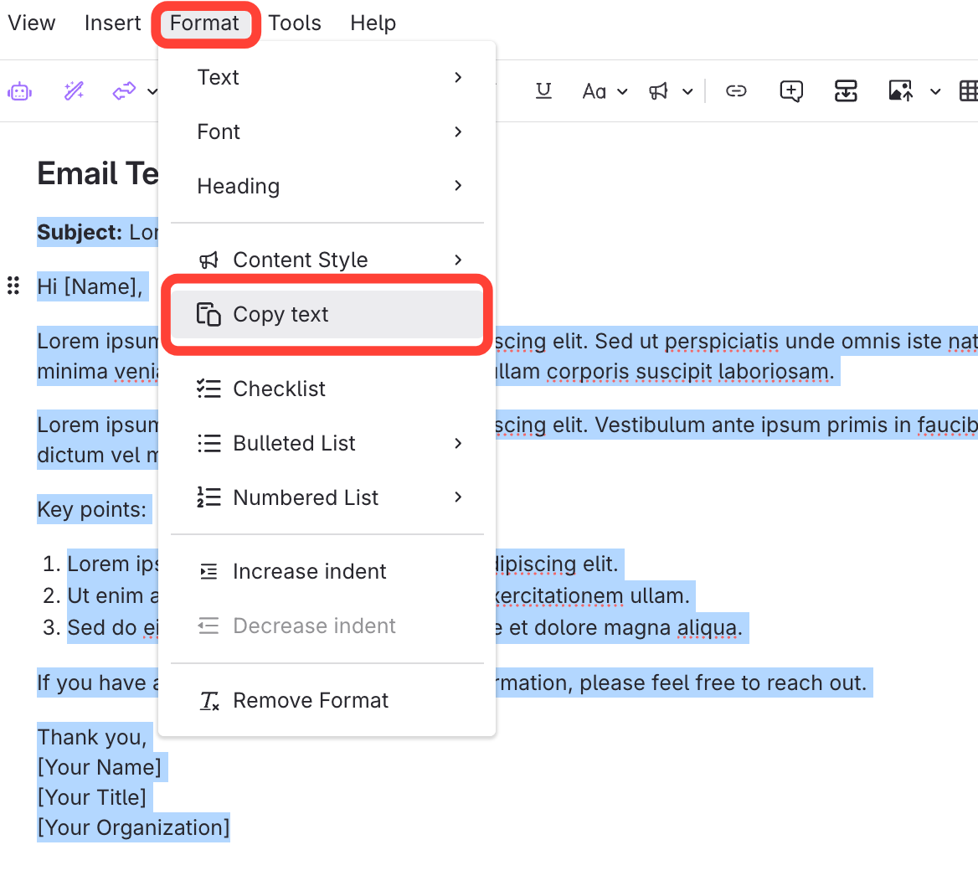This screenshot has height=886, width=978.
Task: Click the insert image icon
Action: coord(900,91)
